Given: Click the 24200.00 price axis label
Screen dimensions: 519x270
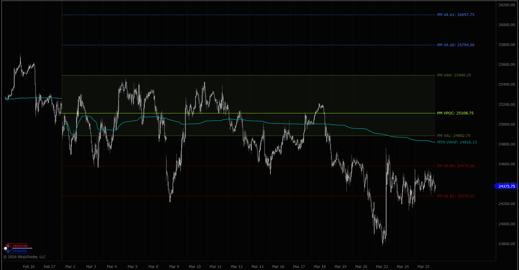Looking at the screenshot, I should (x=506, y=204).
